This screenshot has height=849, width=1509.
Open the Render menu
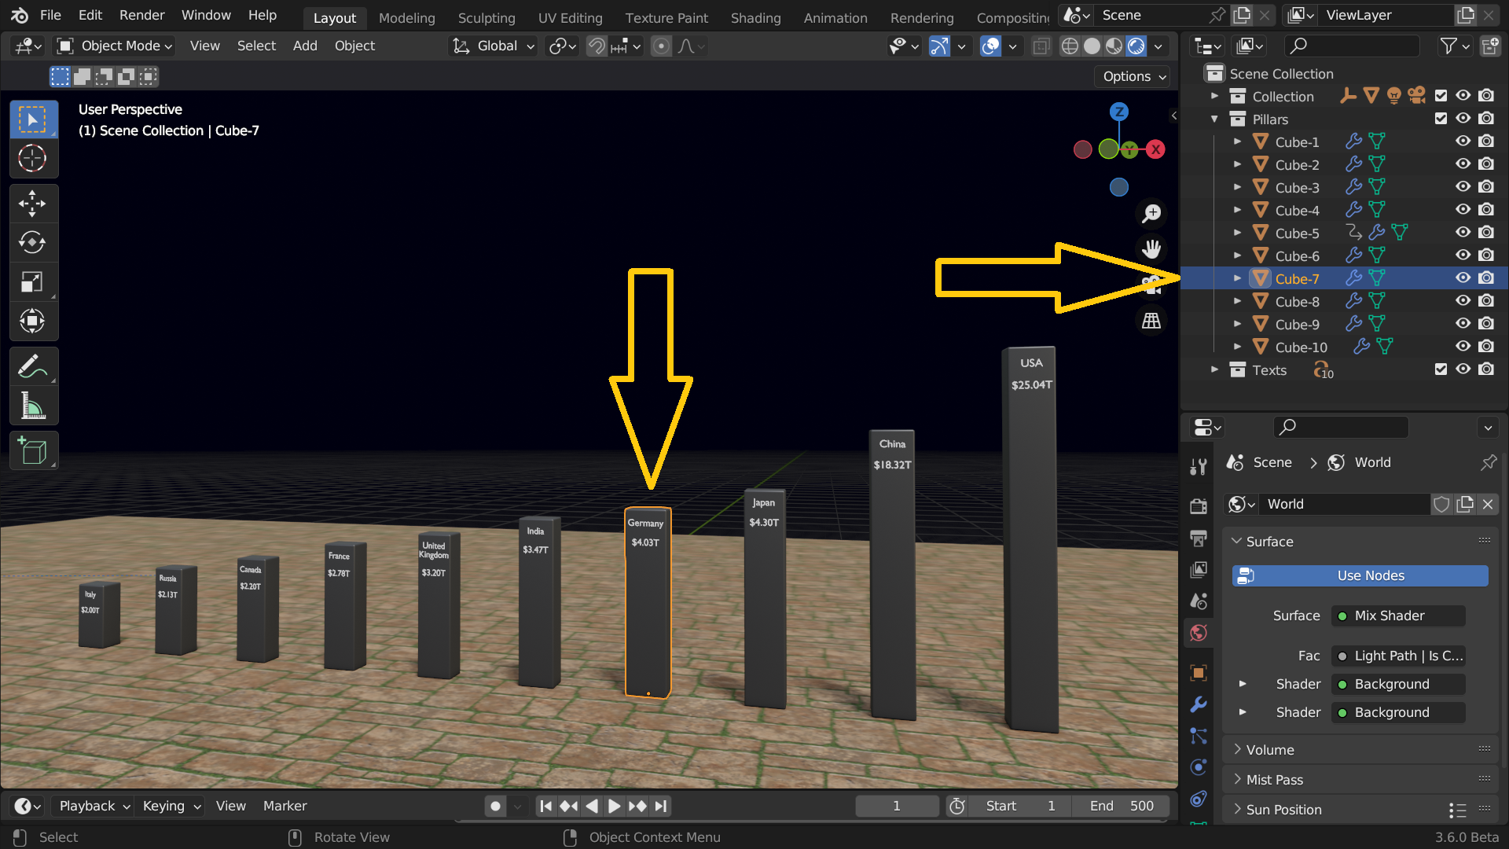pos(141,15)
